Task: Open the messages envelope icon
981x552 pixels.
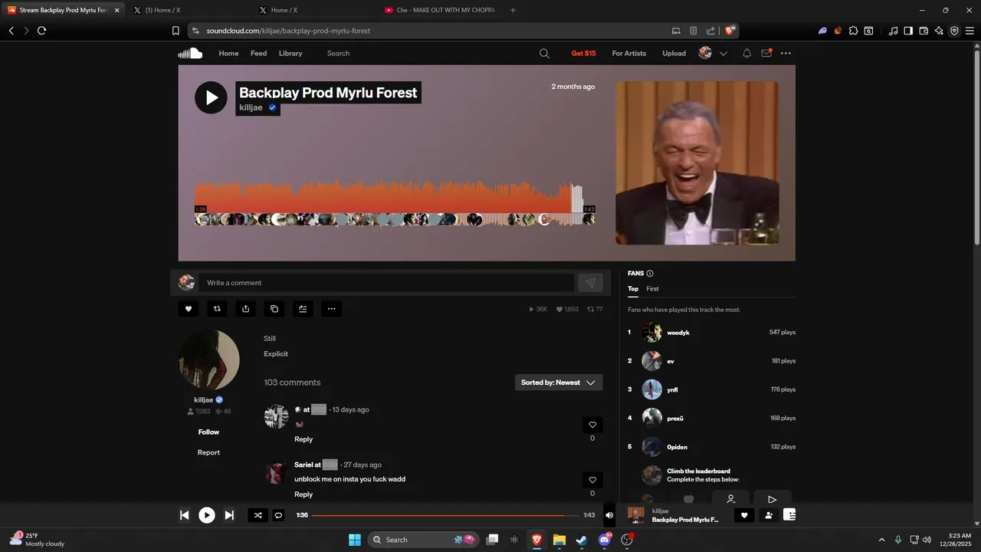Action: pos(766,53)
